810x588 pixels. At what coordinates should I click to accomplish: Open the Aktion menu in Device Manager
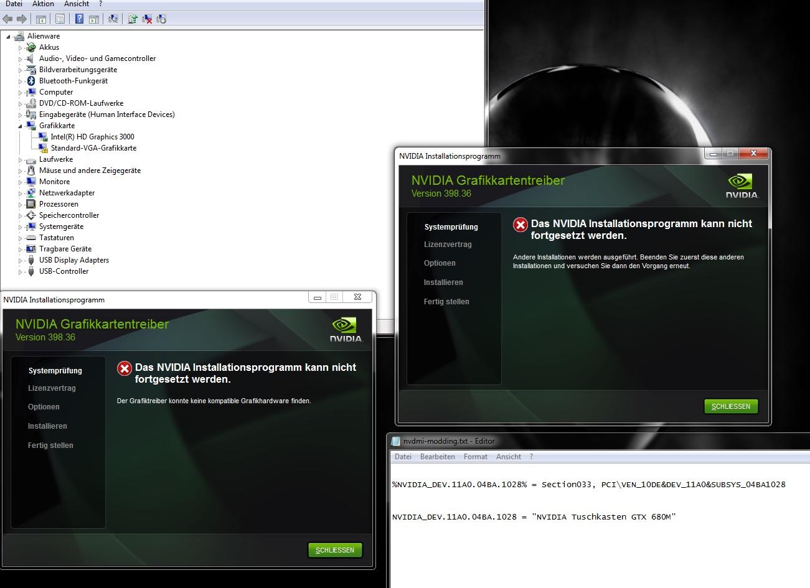click(43, 4)
